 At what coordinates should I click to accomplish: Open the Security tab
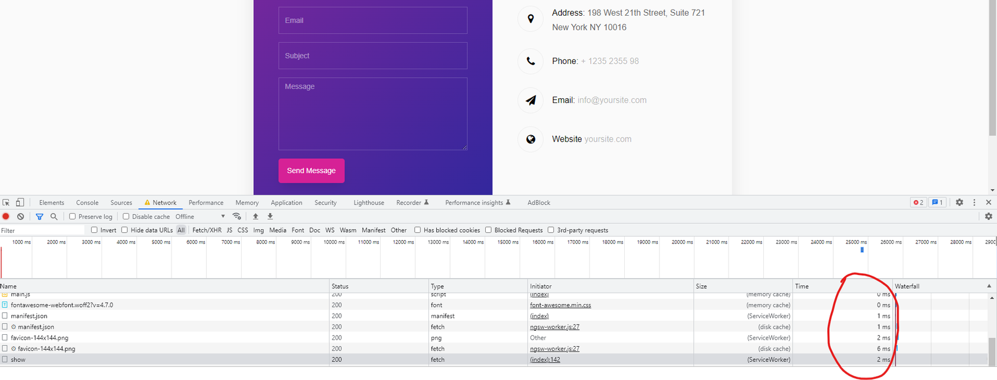tap(325, 203)
